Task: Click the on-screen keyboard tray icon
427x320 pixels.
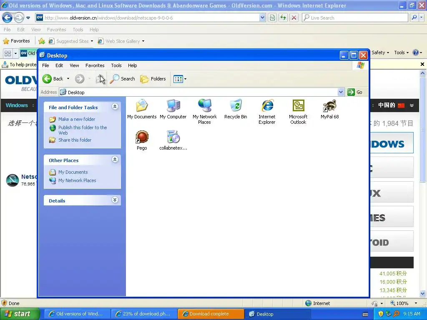Action: pos(365,314)
